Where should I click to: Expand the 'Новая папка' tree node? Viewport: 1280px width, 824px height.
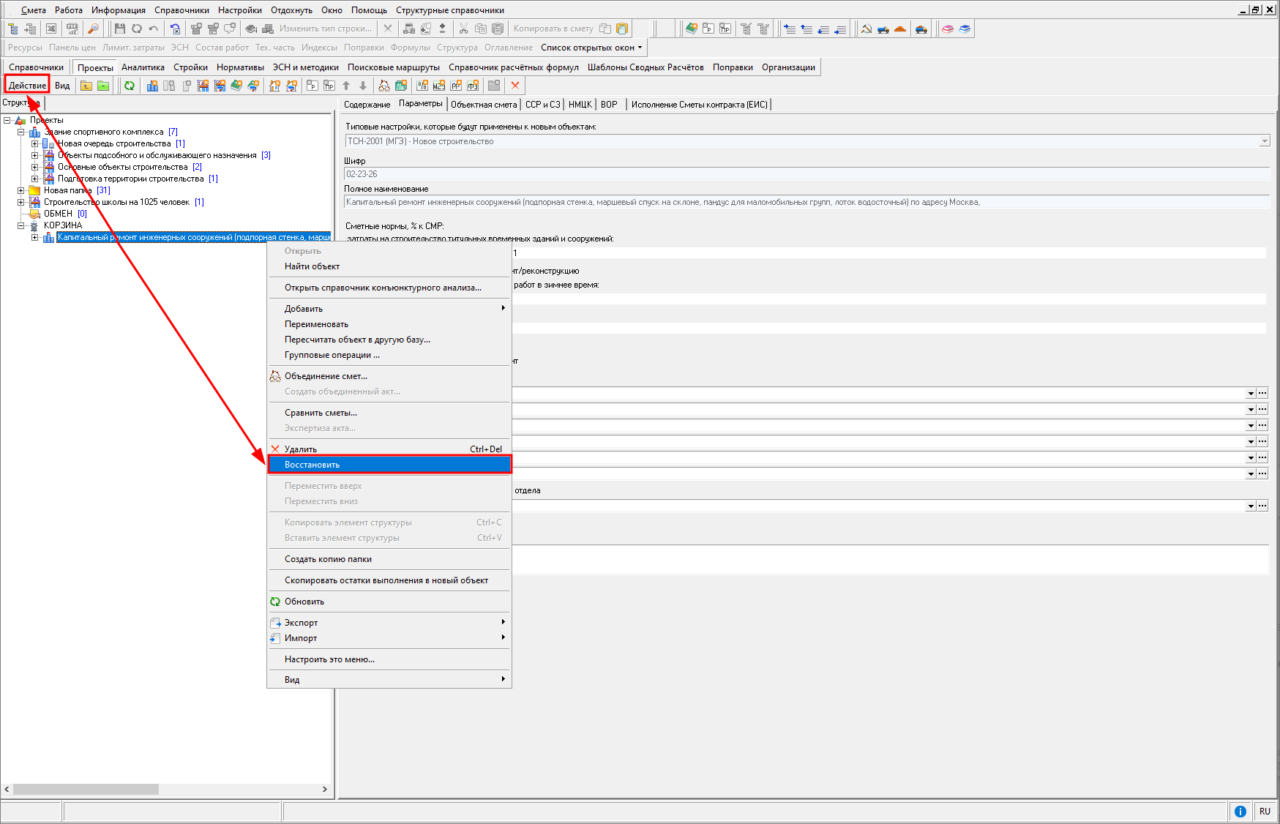[x=21, y=190]
